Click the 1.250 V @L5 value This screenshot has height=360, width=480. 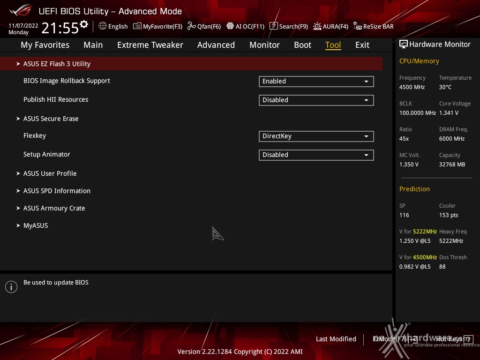tap(415, 241)
